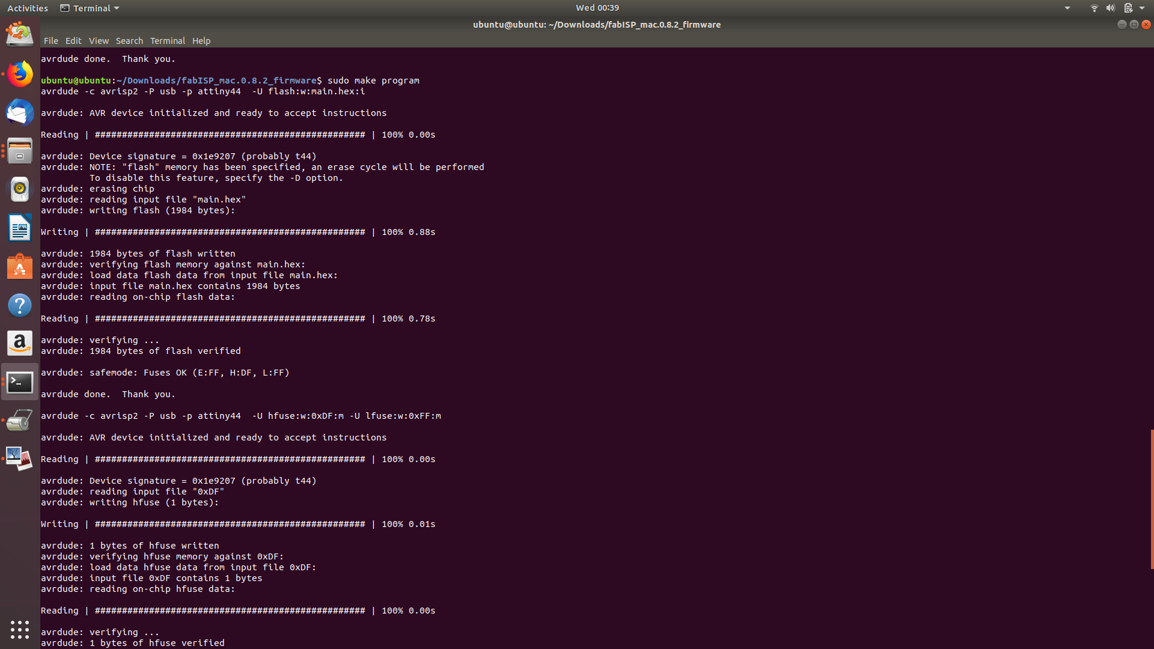Click the window title bar text
Screen dimensions: 1154x649
(x=597, y=25)
